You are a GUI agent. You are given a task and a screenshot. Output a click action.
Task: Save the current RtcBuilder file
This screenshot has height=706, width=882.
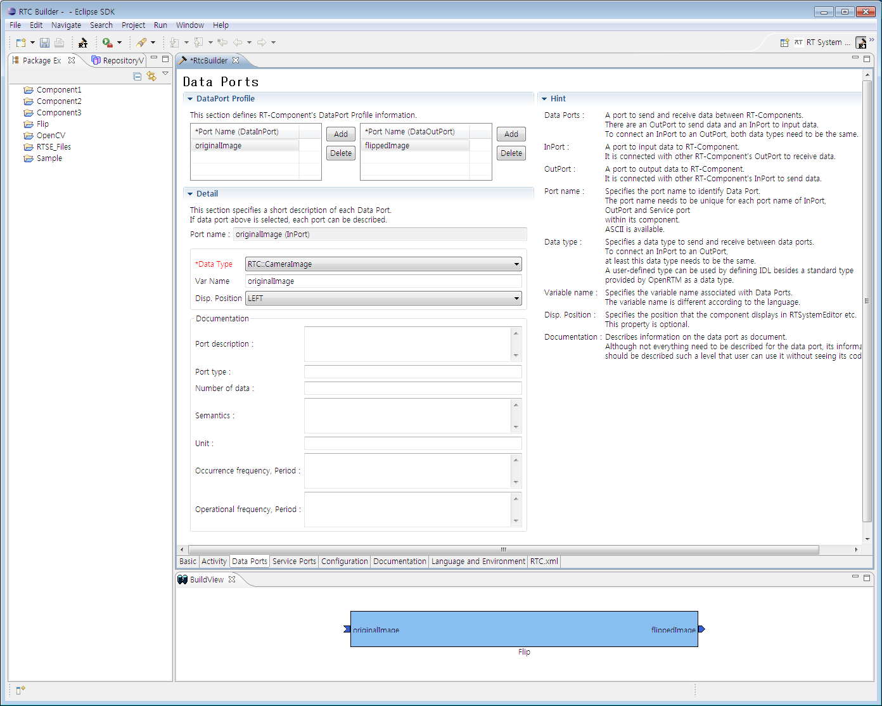pyautogui.click(x=44, y=42)
